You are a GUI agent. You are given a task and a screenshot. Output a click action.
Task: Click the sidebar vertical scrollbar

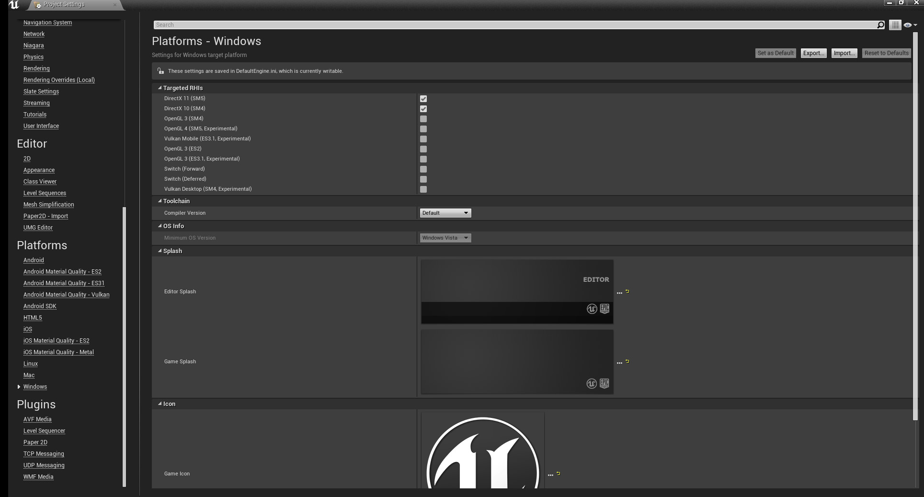click(x=125, y=347)
